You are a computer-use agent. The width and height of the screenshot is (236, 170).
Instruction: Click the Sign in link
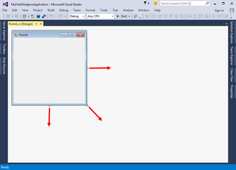point(219,11)
